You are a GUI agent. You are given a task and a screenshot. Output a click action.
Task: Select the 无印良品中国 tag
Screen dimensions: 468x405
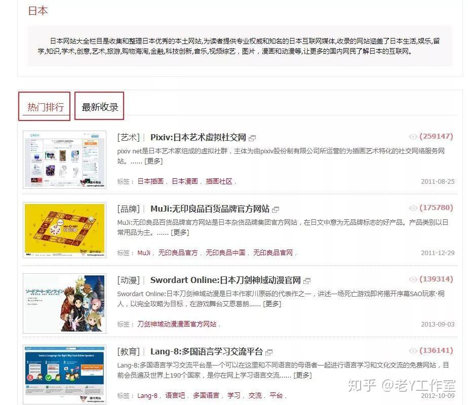point(225,253)
